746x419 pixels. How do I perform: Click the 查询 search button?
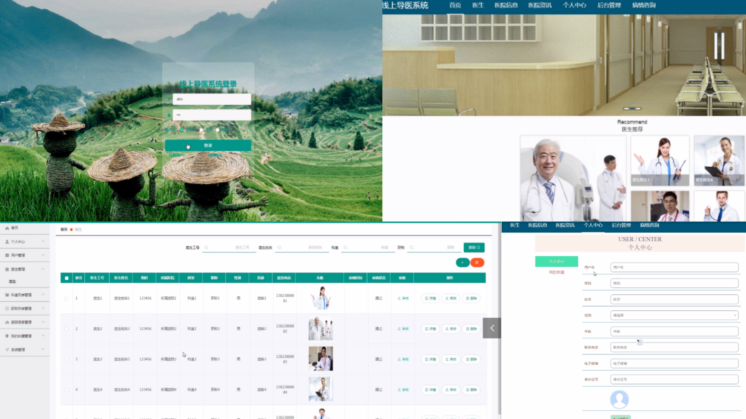(x=474, y=247)
